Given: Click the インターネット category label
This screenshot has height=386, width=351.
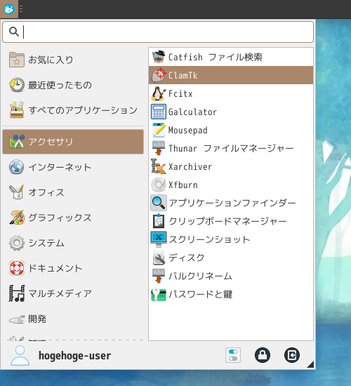Looking at the screenshot, I should click(60, 167).
